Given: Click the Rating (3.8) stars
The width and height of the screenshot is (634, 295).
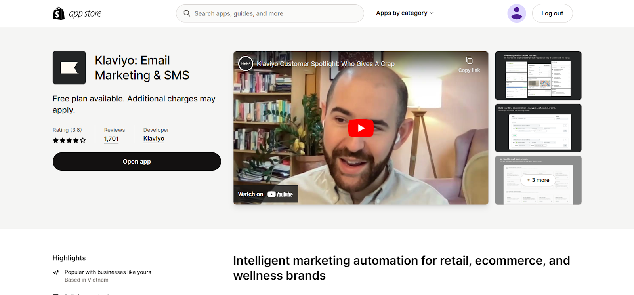Looking at the screenshot, I should click(69, 140).
